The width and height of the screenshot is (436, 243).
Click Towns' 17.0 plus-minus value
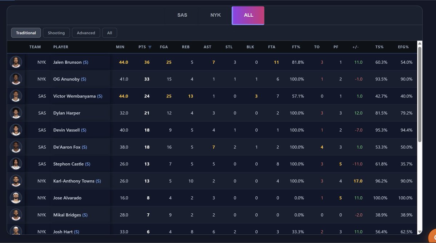pos(358,181)
